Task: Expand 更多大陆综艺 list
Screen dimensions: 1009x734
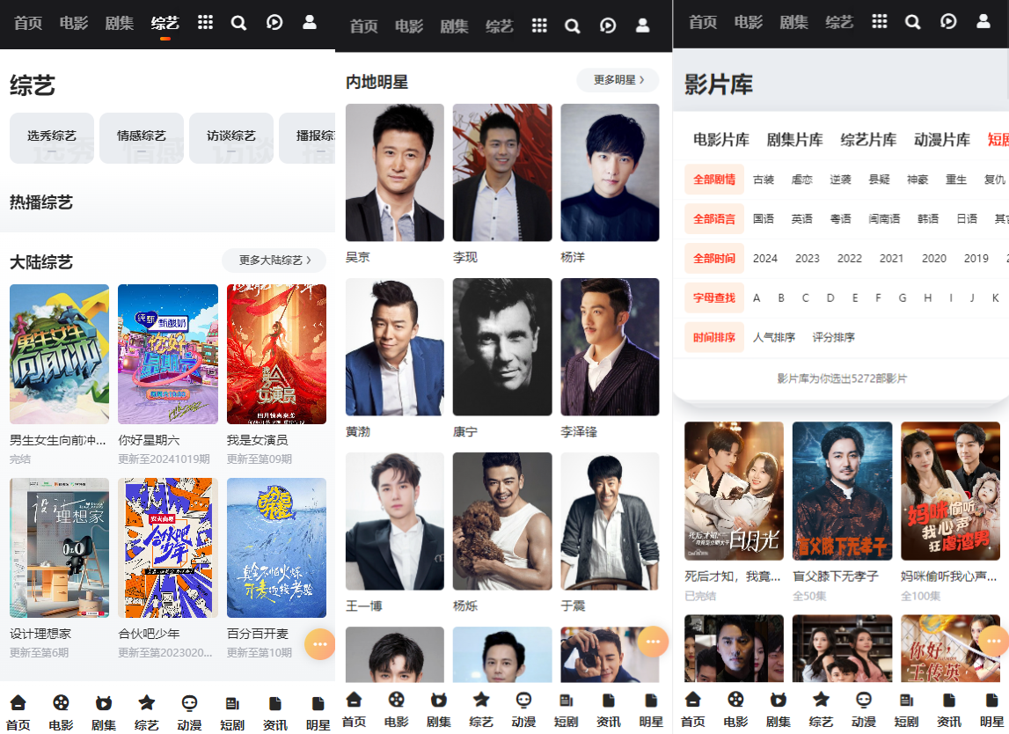Action: pos(274,261)
